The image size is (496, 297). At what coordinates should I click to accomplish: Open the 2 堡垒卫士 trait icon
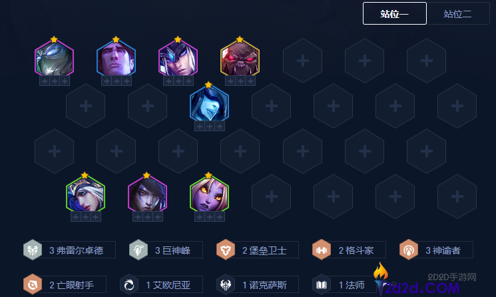pyautogui.click(x=226, y=250)
